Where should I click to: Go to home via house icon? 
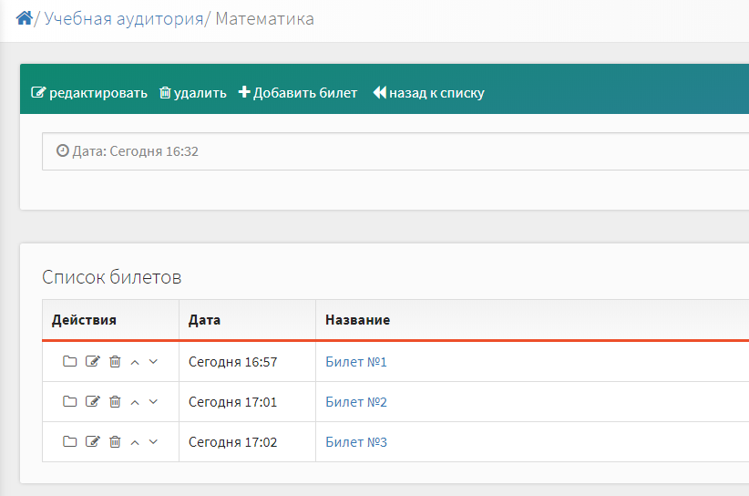24,18
